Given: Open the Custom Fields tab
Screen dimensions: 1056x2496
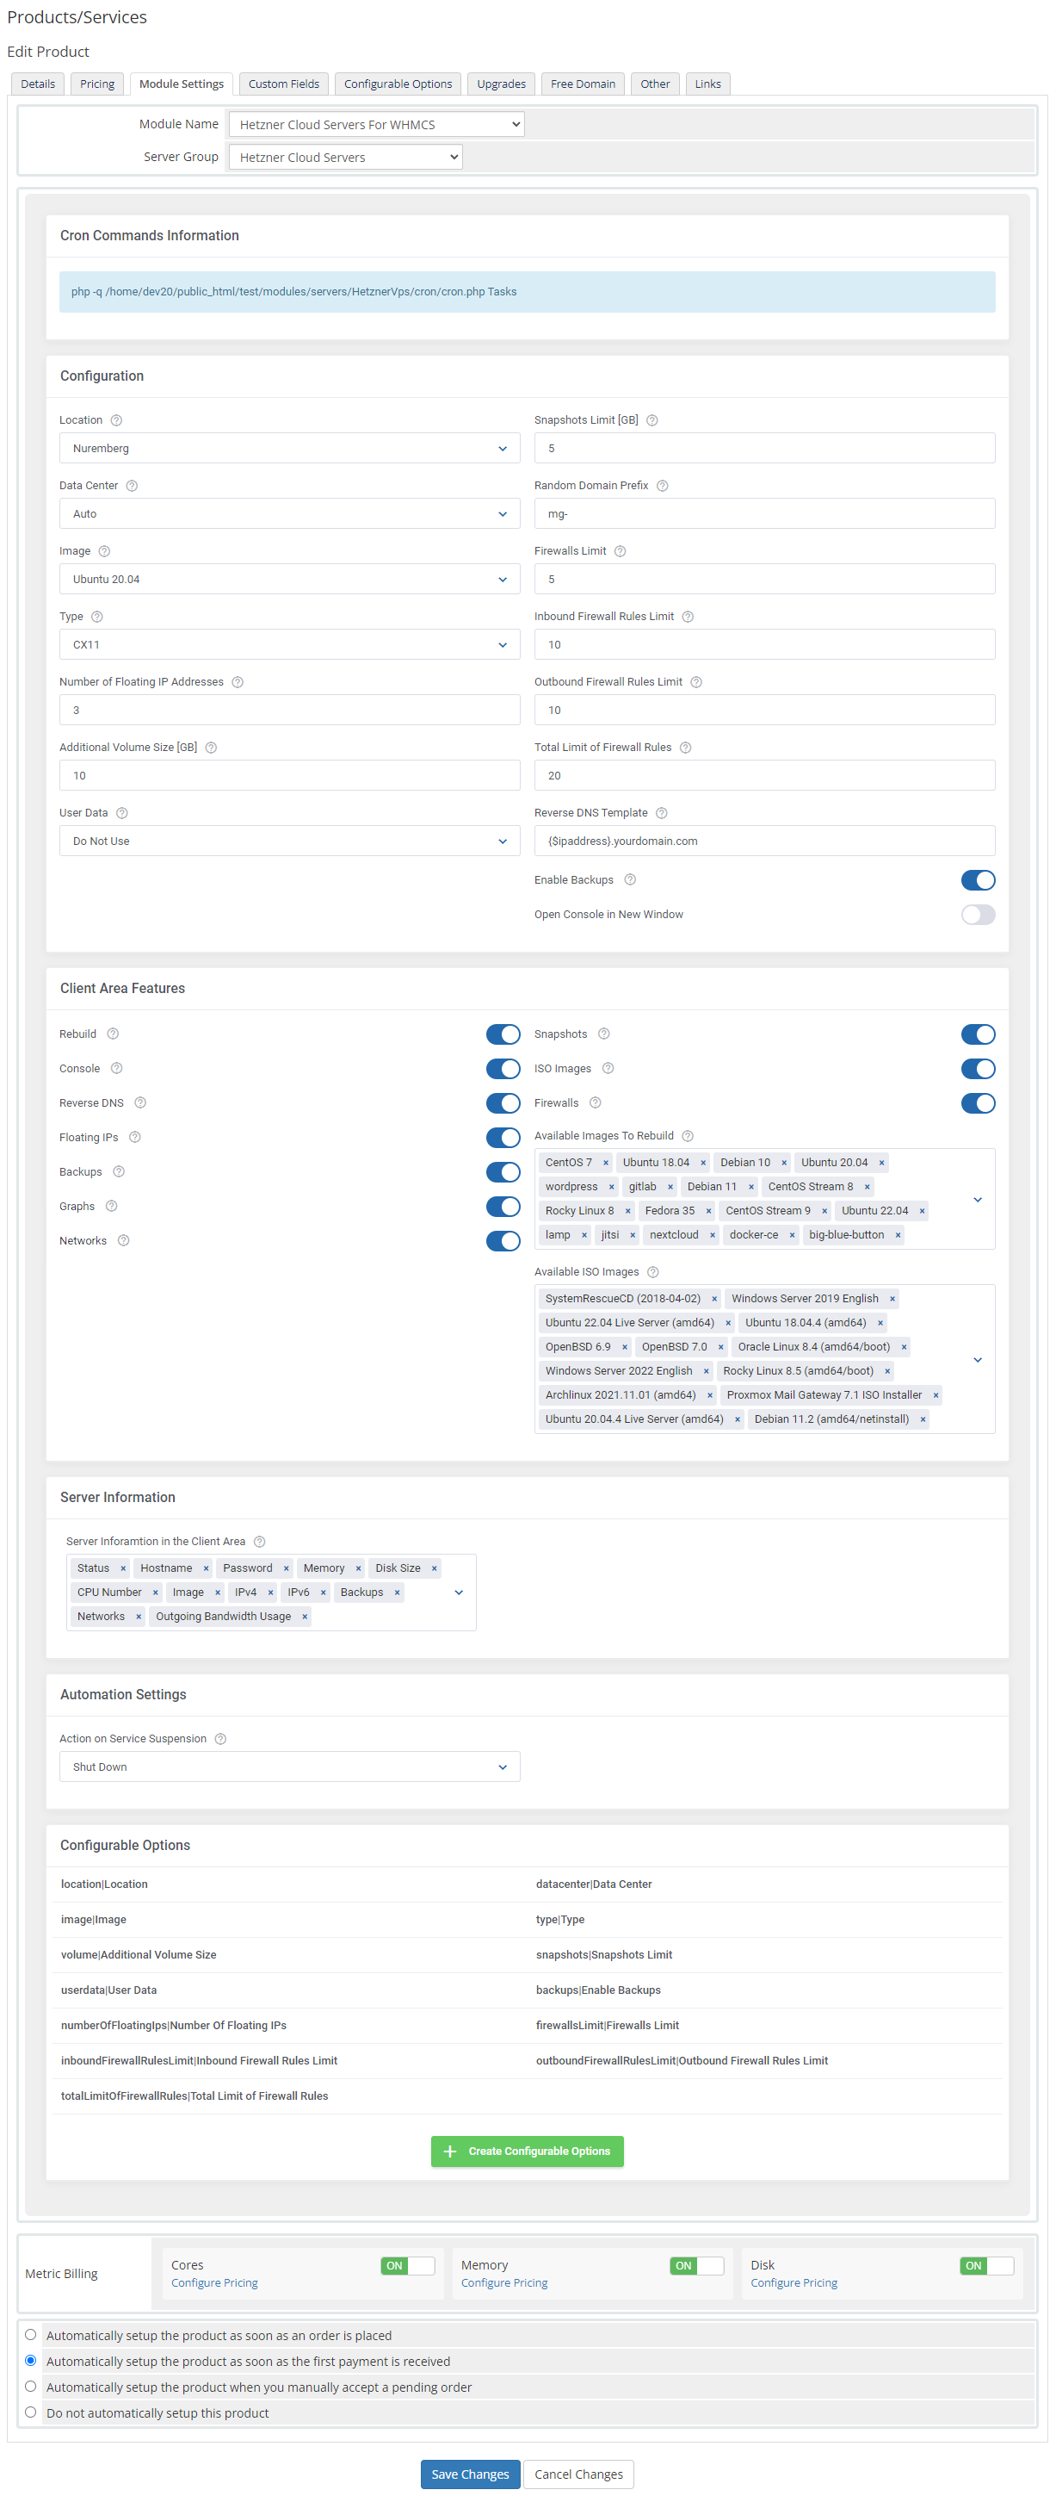Looking at the screenshot, I should [284, 84].
